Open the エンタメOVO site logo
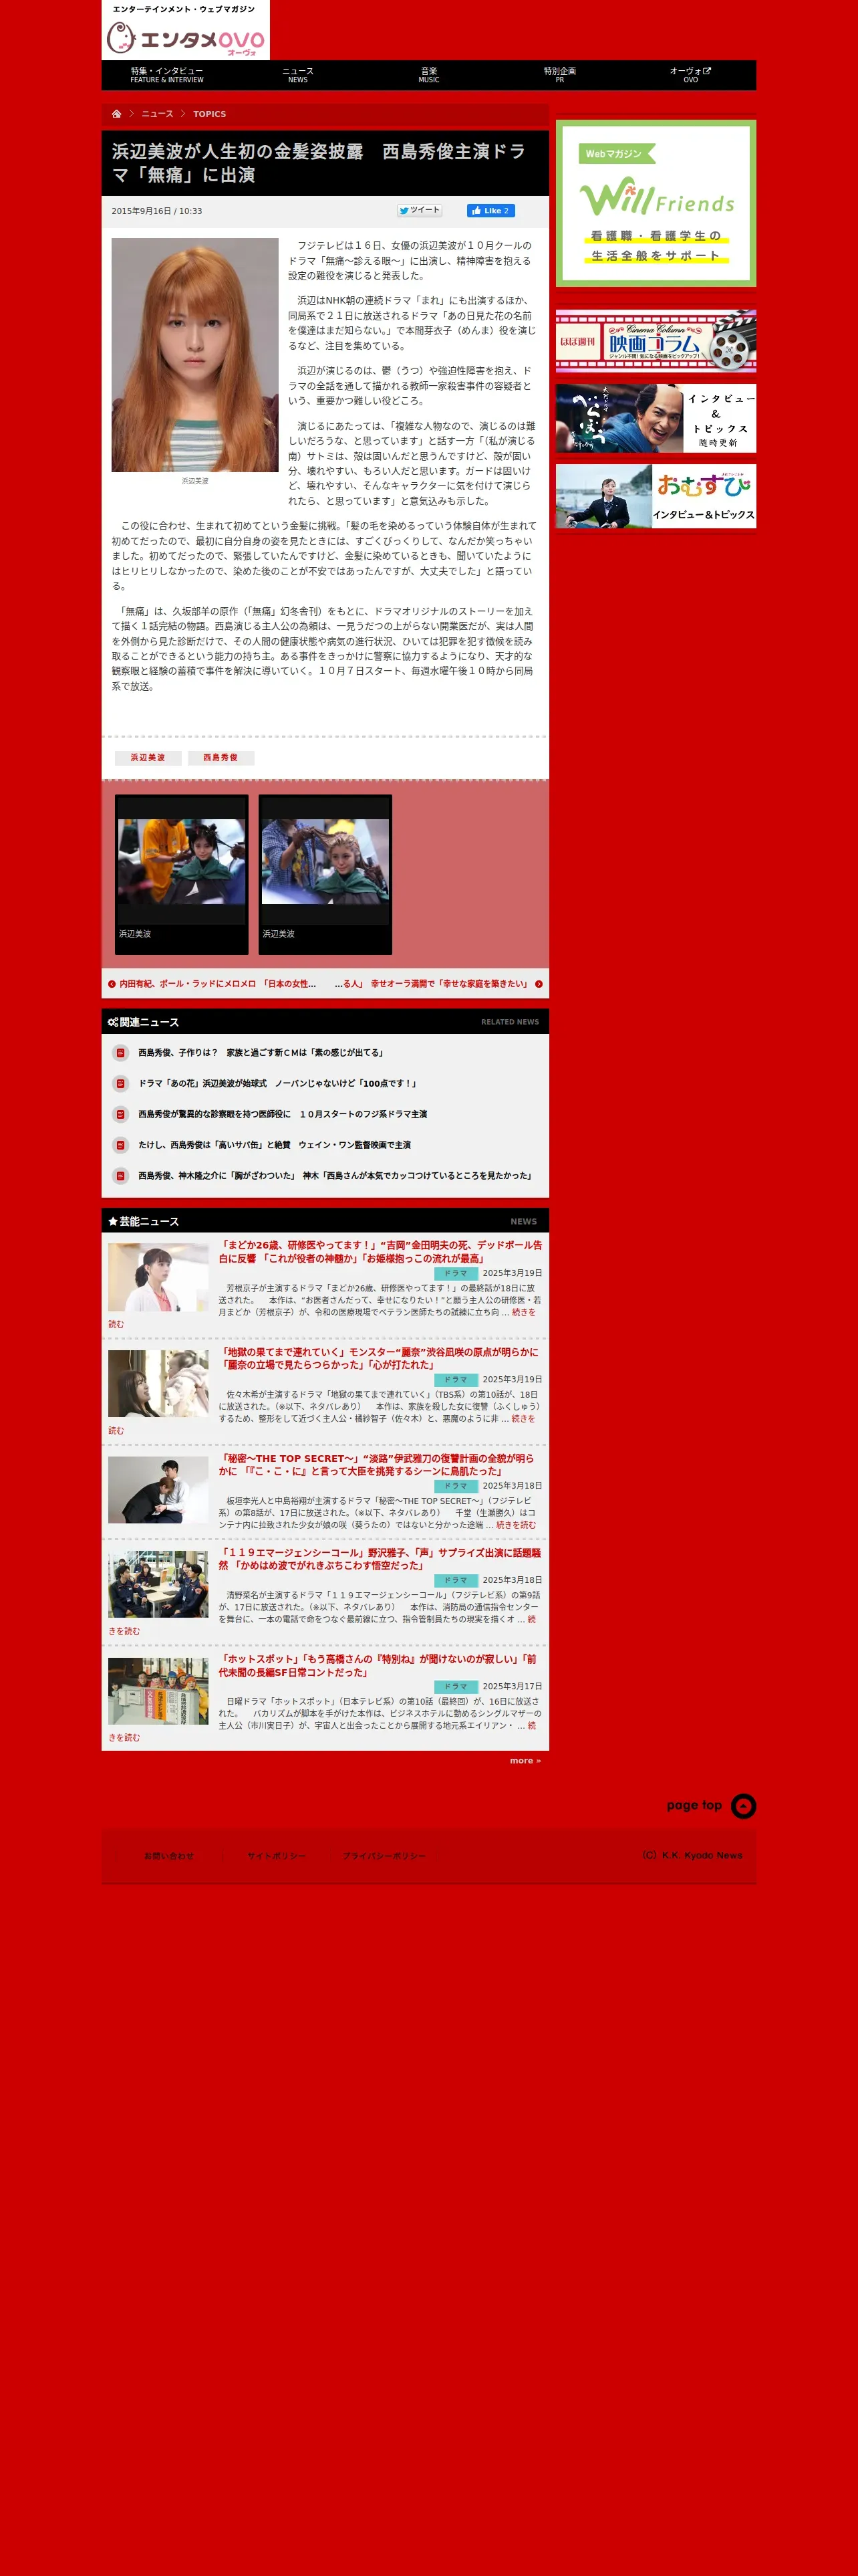The width and height of the screenshot is (858, 2576). (x=186, y=31)
